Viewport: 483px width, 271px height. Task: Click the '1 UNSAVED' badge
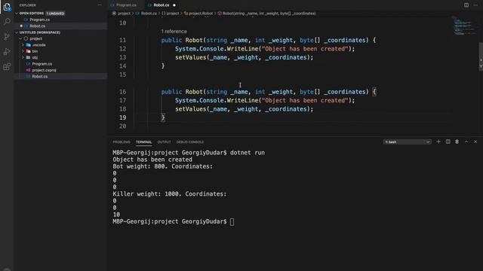[55, 14]
